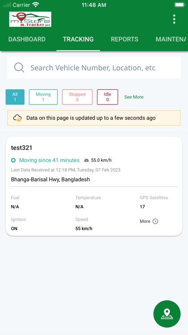
Task: Tap the Bhanga-Barisal Hwy address
Action: 50,180
